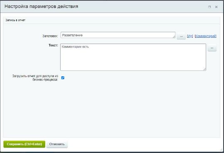Close the Настройка параметров действия dialog
Viewport: 224px width, 153px height.
[216, 7]
